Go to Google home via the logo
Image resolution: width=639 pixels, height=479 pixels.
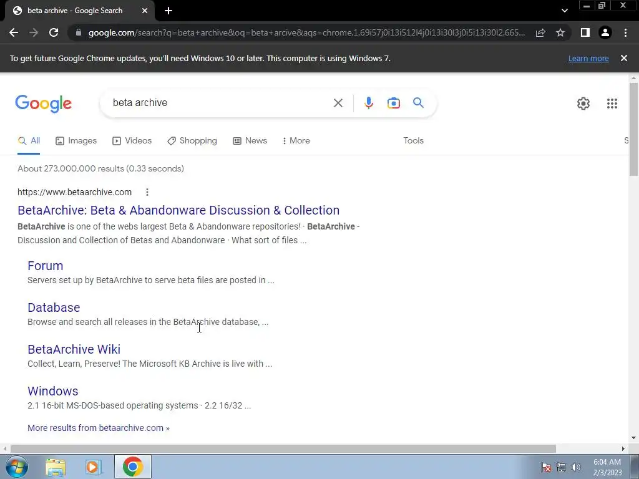coord(44,104)
